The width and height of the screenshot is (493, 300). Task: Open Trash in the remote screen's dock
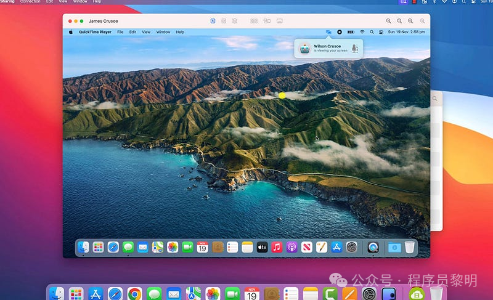click(x=409, y=247)
